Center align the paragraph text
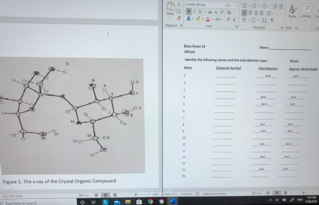Viewport: 319px width, 205px height. coord(250,13)
